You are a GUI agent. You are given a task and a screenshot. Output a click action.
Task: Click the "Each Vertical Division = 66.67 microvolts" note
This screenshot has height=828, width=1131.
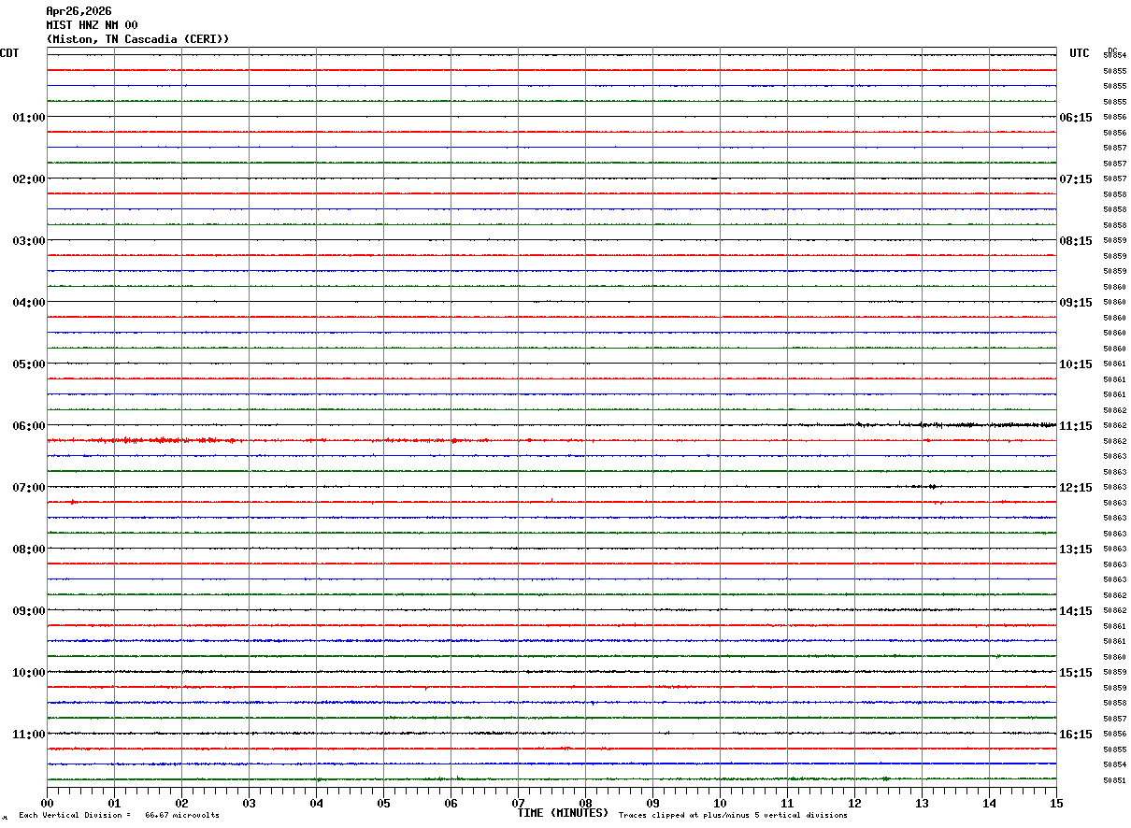(x=120, y=816)
